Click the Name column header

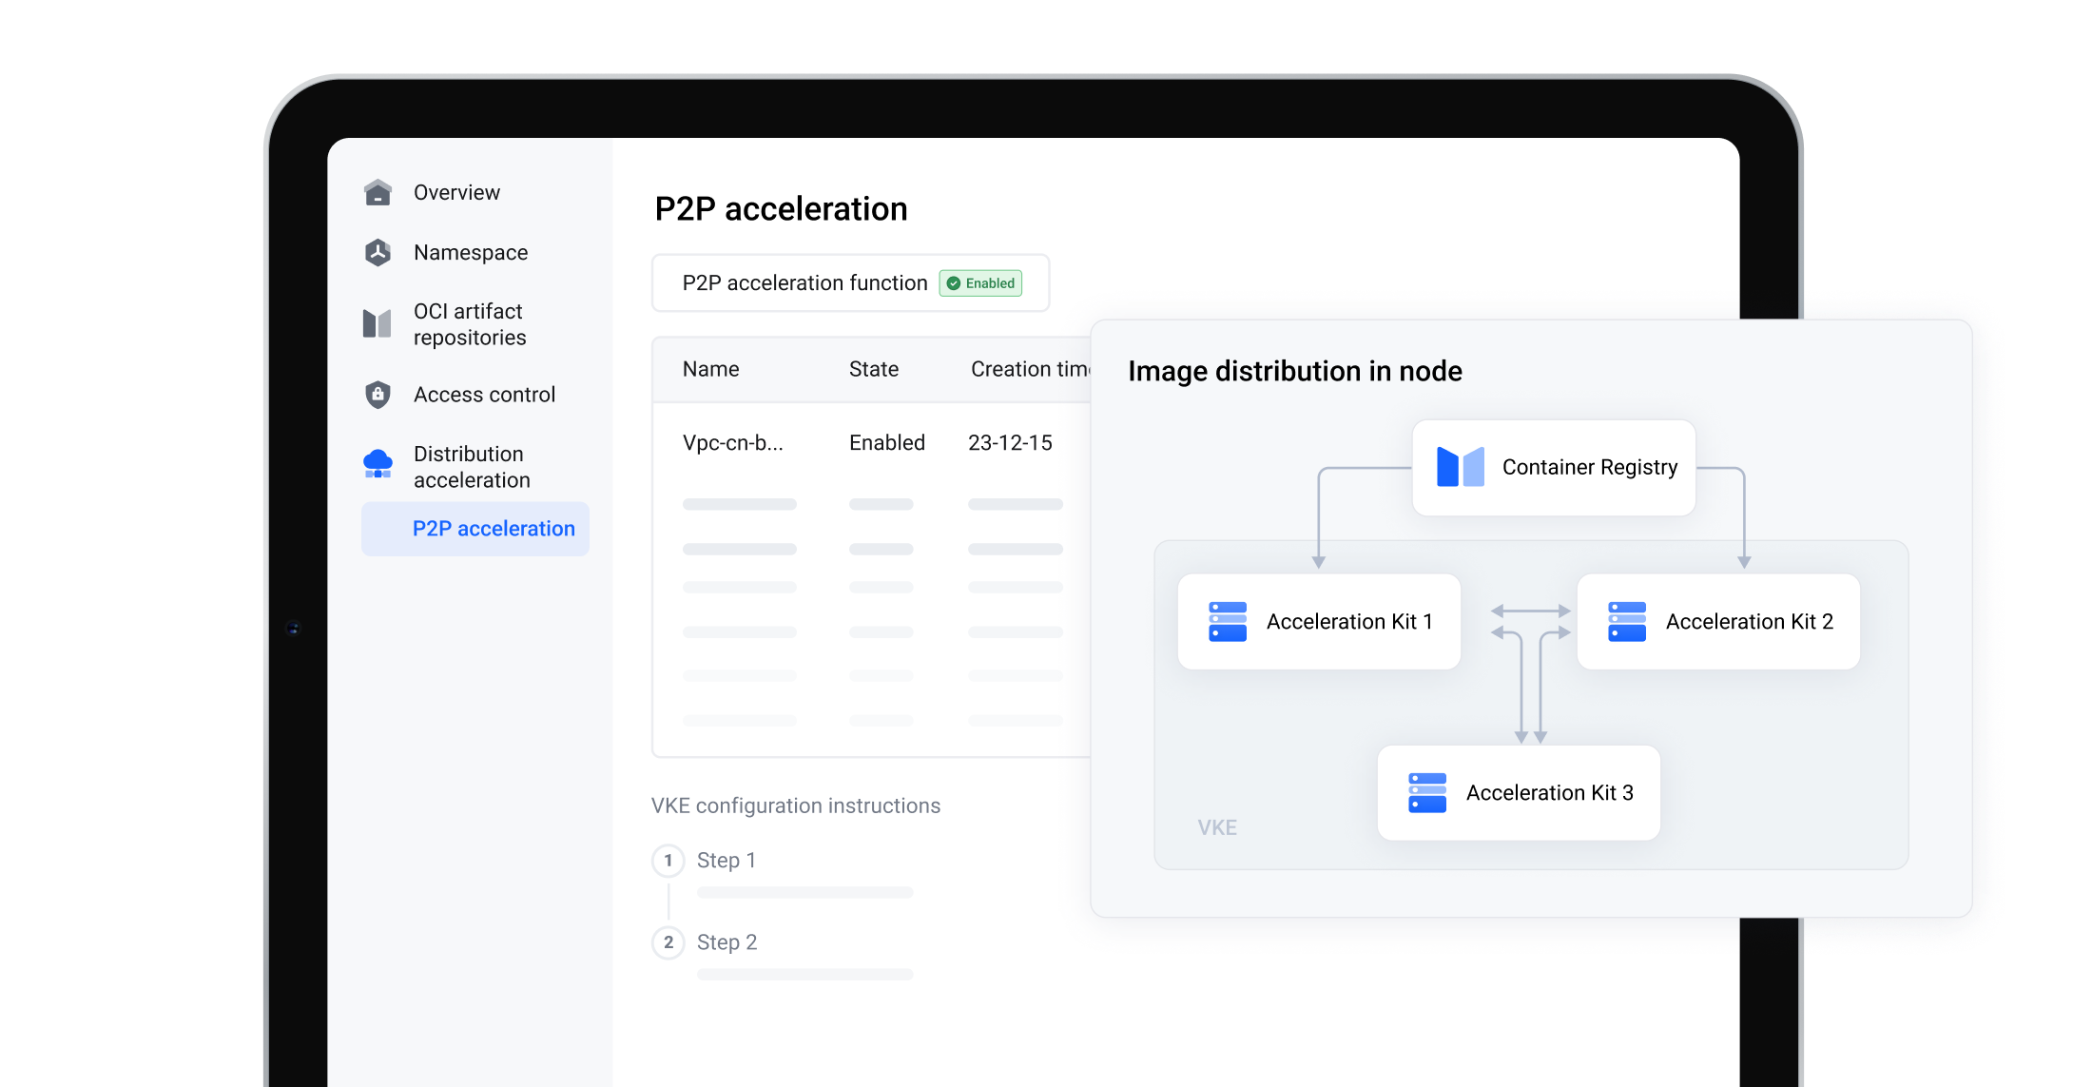[710, 369]
